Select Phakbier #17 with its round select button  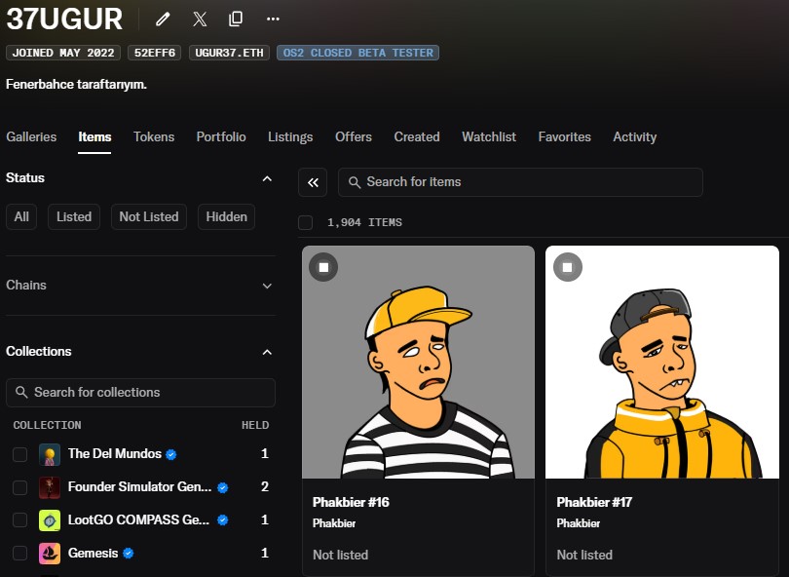[x=568, y=267]
